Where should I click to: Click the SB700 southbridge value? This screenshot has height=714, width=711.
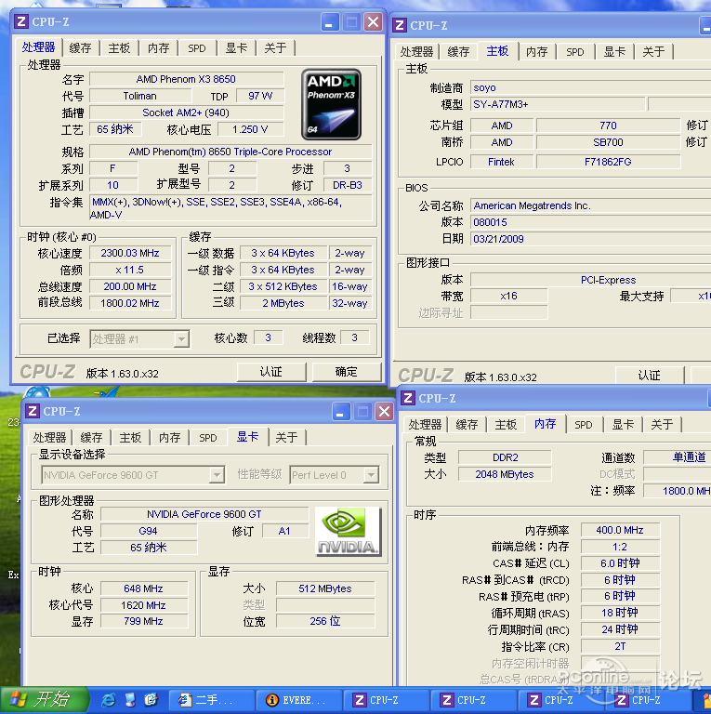tap(608, 142)
